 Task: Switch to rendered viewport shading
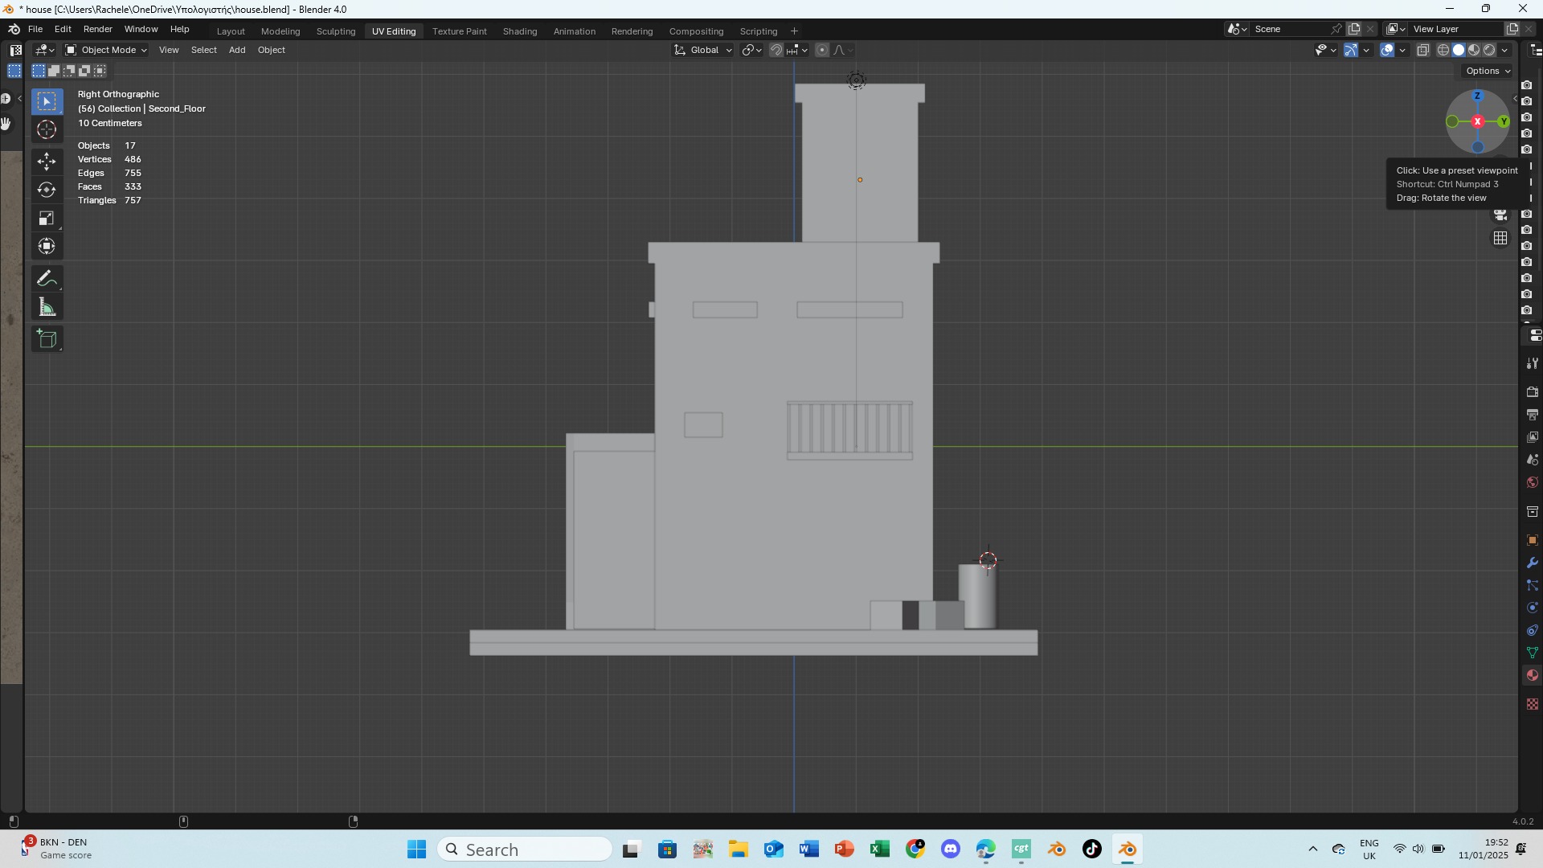click(x=1489, y=50)
